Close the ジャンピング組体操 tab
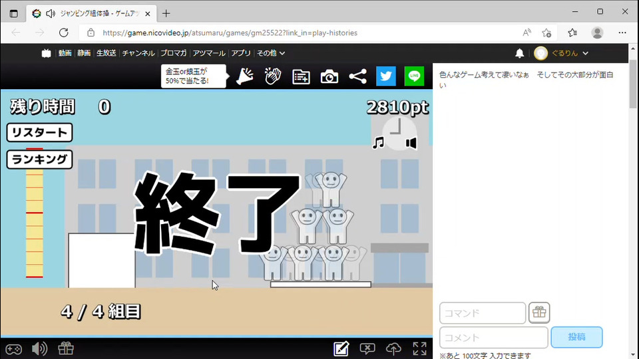639x359 pixels. tap(148, 13)
